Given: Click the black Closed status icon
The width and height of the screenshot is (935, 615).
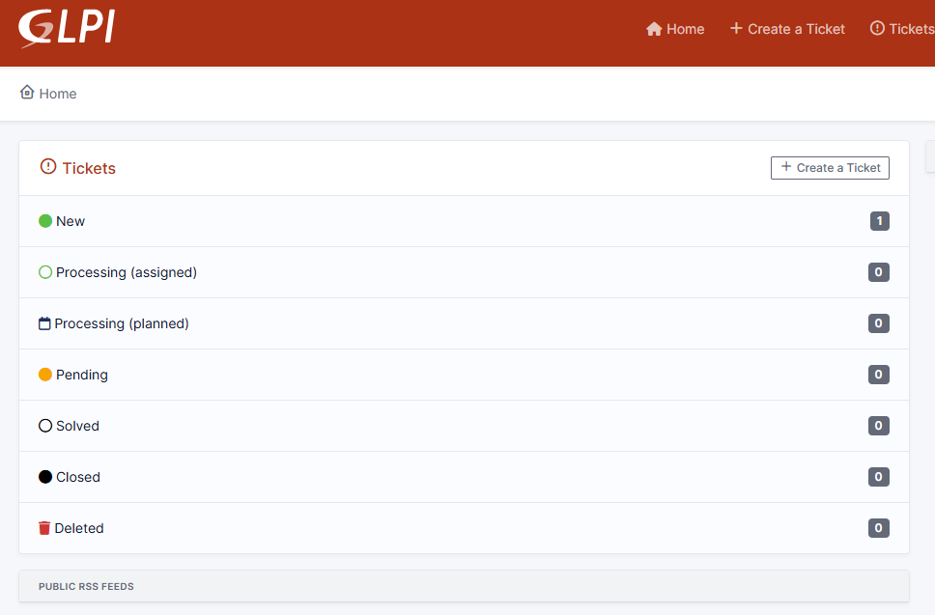Looking at the screenshot, I should coord(45,477).
